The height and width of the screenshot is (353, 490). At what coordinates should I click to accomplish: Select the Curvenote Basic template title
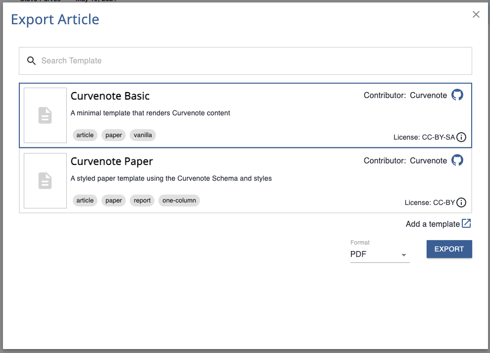click(110, 96)
